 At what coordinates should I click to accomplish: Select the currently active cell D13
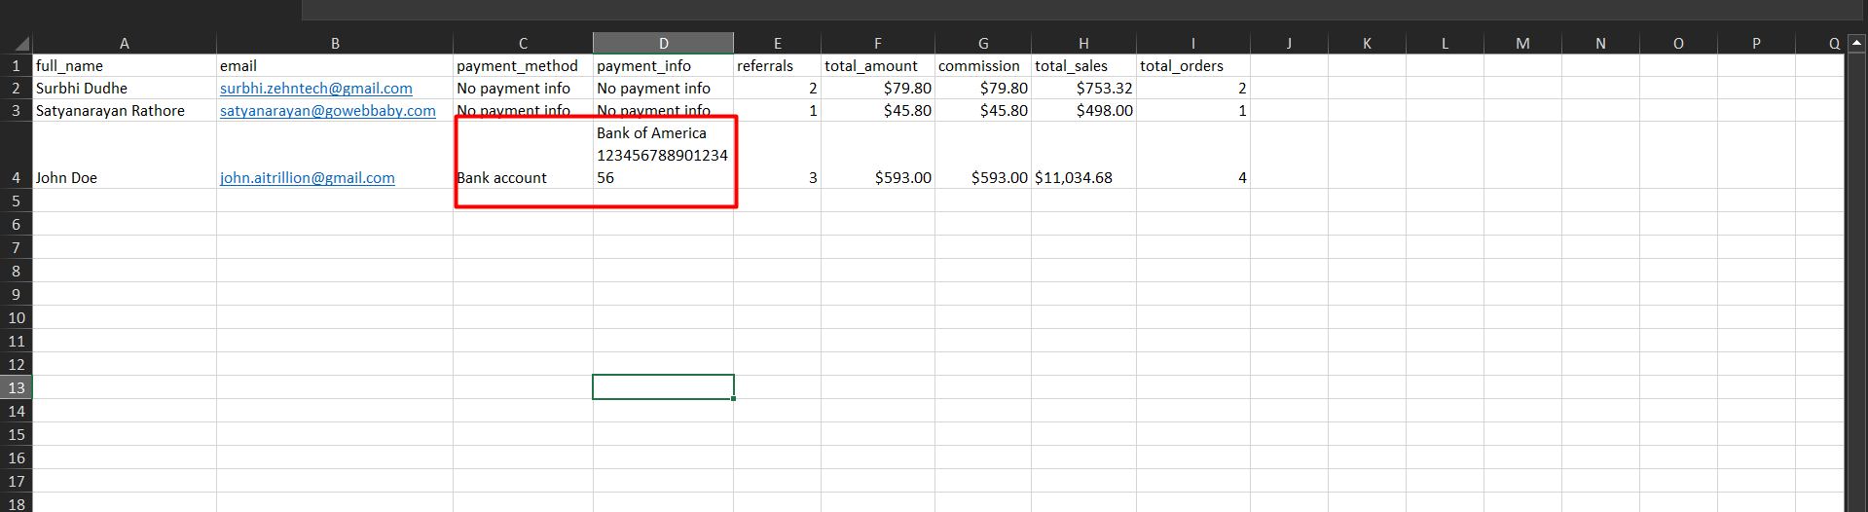tap(663, 387)
